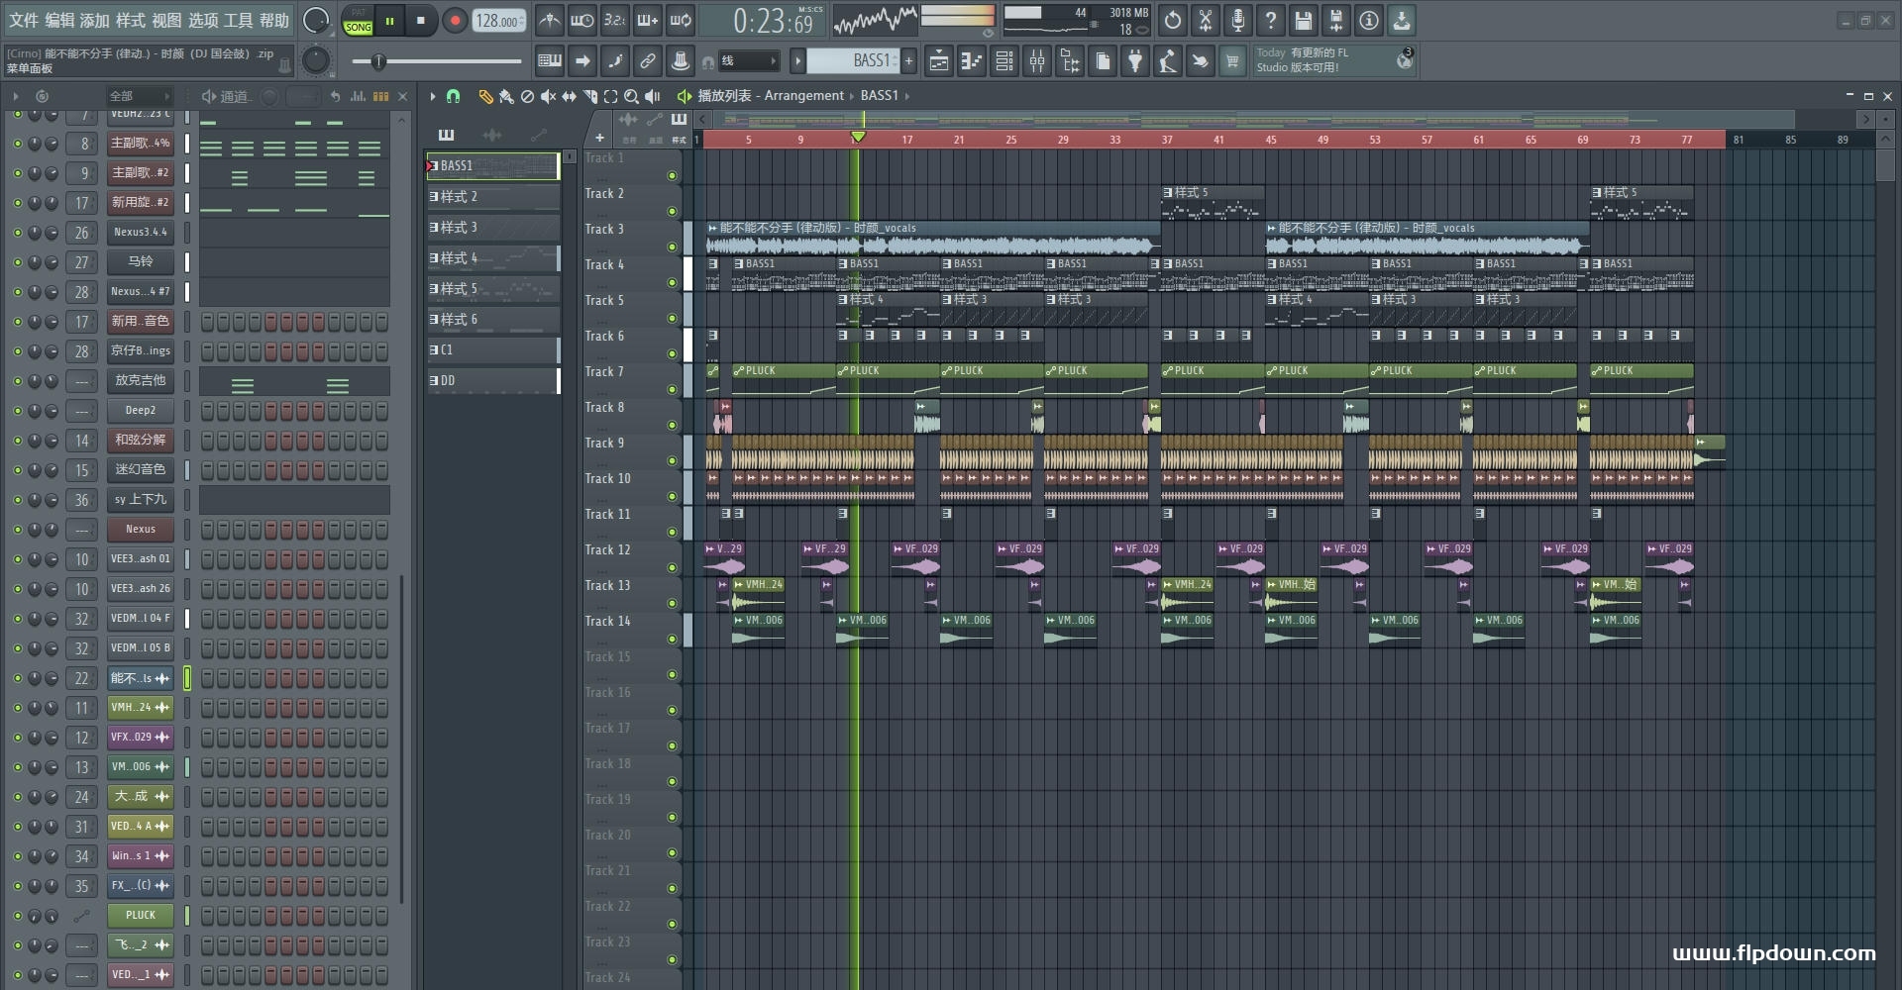1902x990 pixels.
Task: Select the zoom tool in playlist toolbar
Action: 631,96
